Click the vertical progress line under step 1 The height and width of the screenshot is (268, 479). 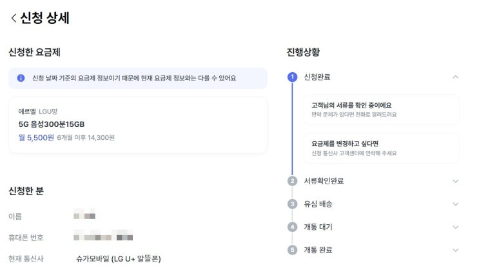(x=292, y=129)
